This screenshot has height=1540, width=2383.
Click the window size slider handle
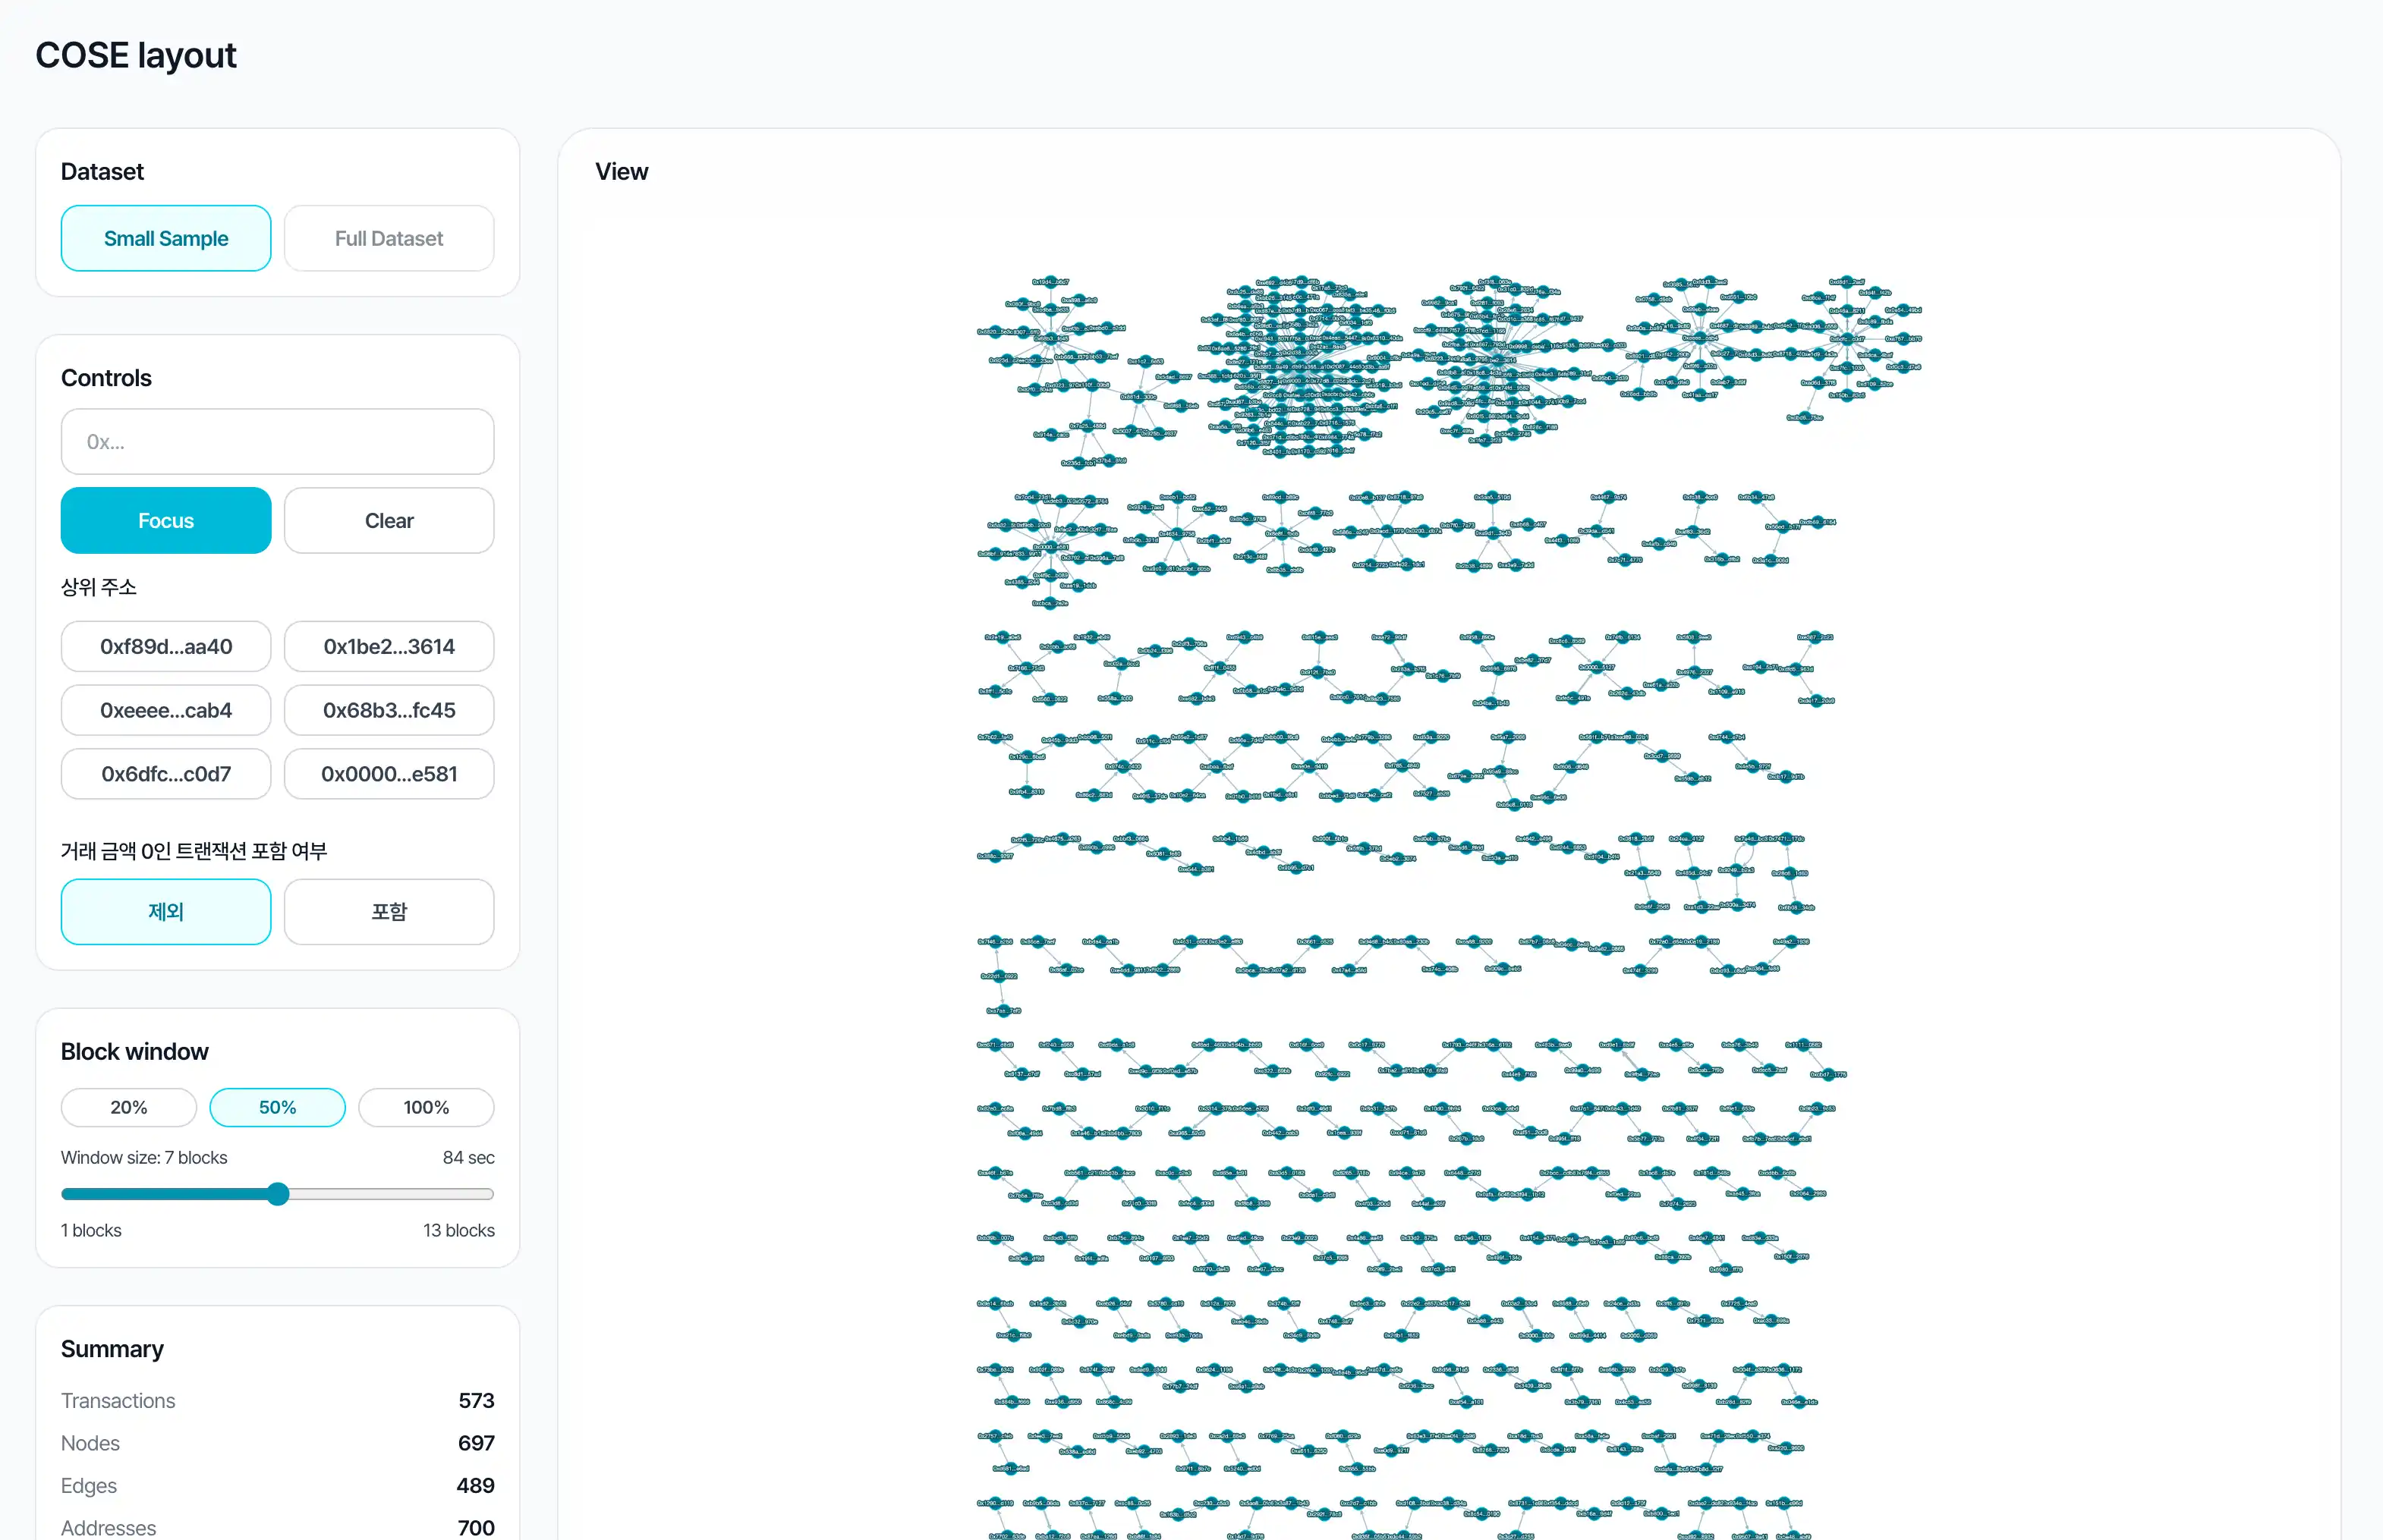pos(278,1194)
